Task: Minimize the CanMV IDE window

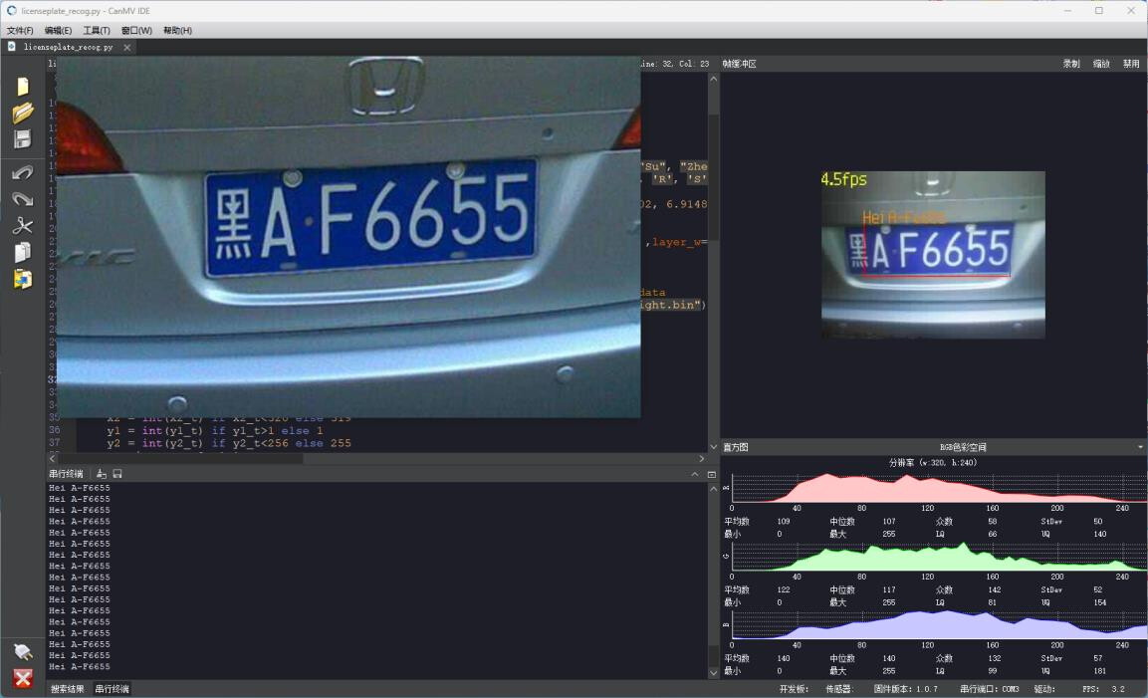Action: 1067,10
